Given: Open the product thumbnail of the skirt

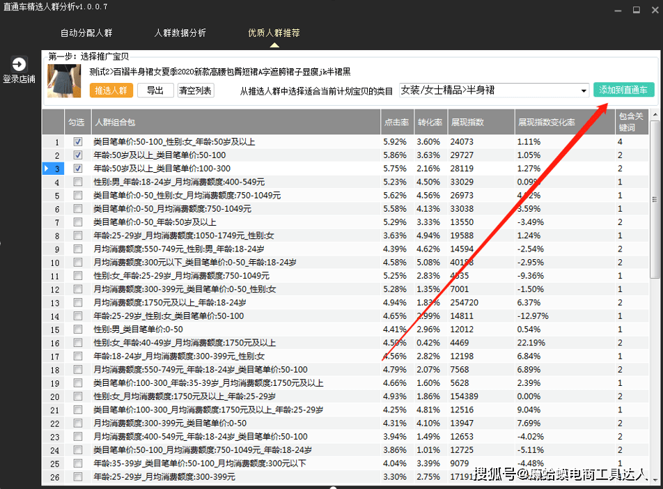Looking at the screenshot, I should click(64, 81).
